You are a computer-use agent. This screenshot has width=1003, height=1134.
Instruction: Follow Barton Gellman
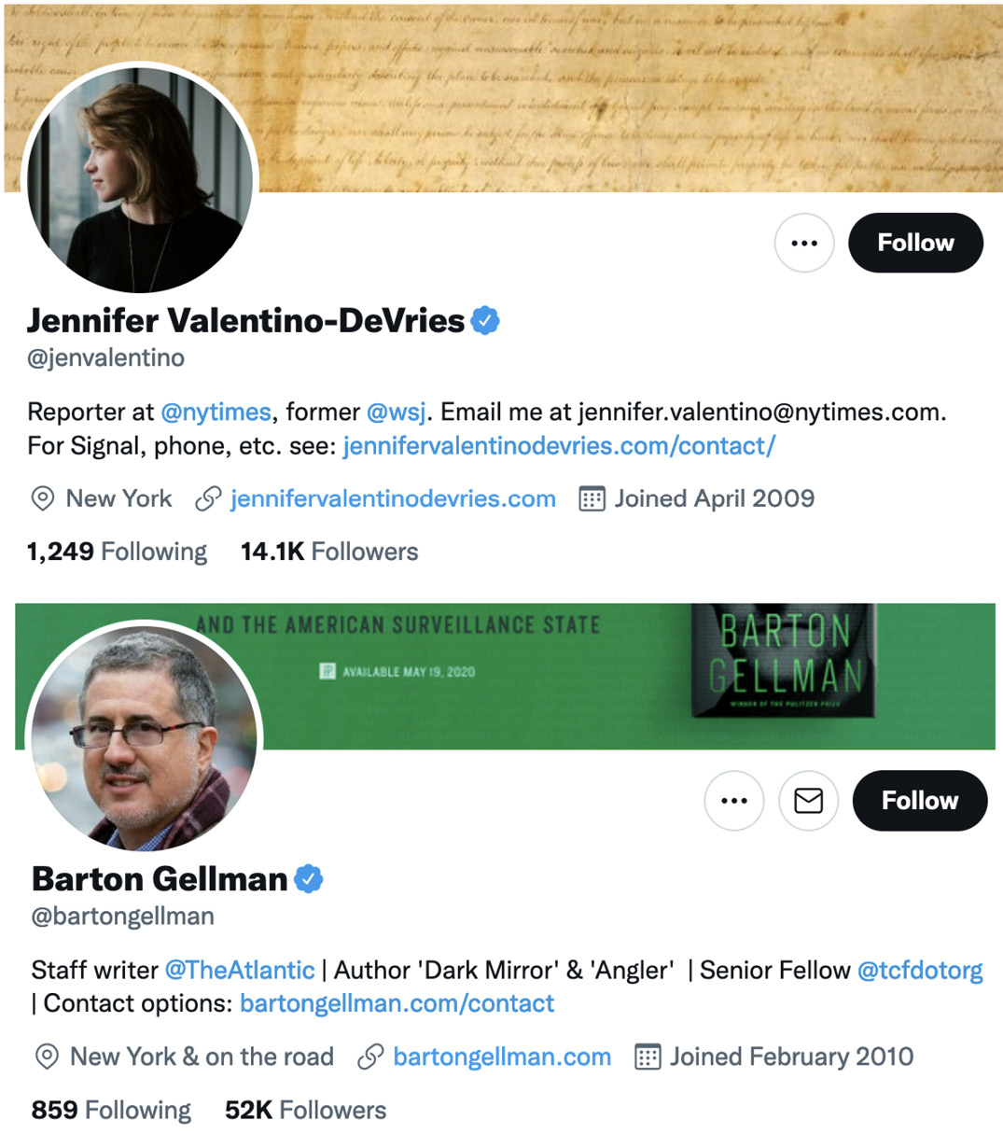[919, 800]
